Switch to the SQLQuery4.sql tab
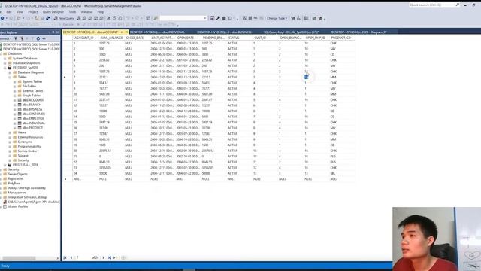The width and height of the screenshot is (481, 271). tap(291, 32)
